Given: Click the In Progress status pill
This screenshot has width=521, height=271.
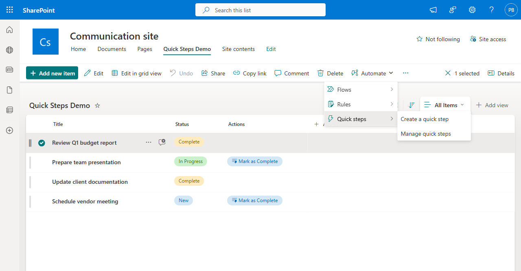Looking at the screenshot, I should 190,161.
